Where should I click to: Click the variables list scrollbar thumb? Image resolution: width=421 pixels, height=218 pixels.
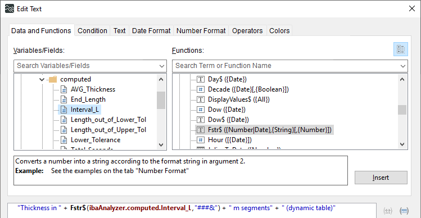click(161, 100)
